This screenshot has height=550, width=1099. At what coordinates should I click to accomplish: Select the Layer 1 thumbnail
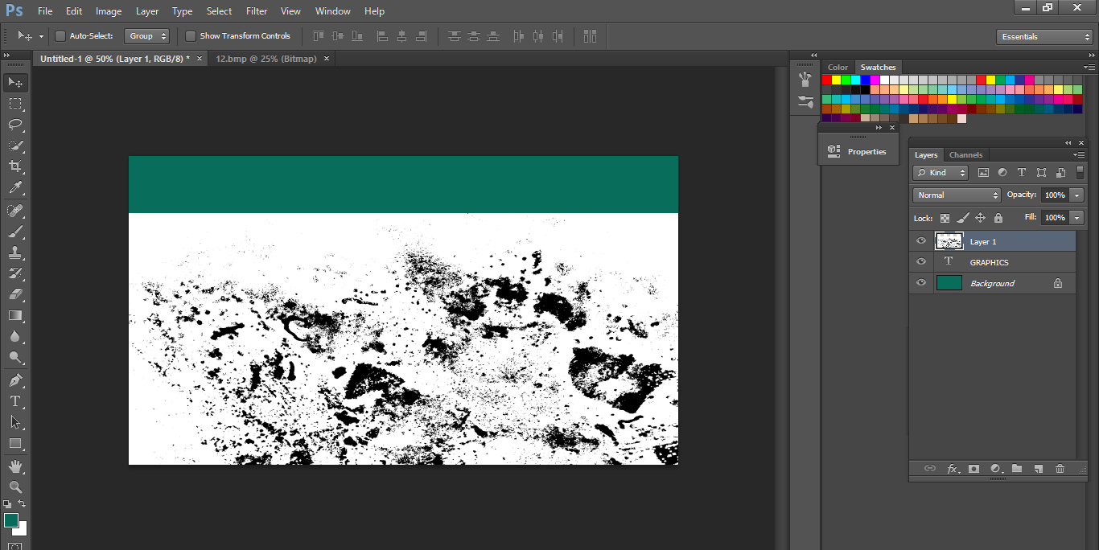click(949, 240)
